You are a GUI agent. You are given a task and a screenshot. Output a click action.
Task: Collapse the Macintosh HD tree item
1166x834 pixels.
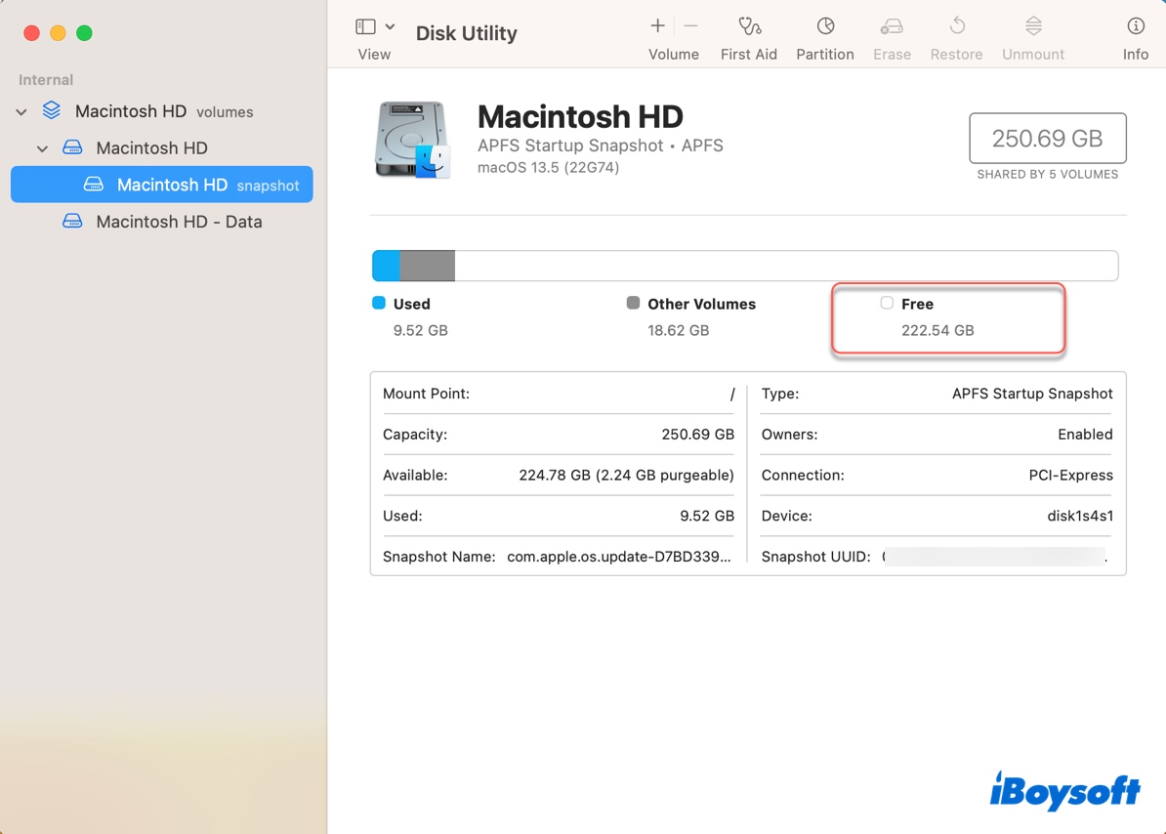(43, 147)
